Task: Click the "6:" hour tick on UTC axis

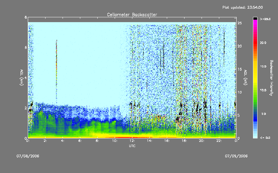Action: 80,141
